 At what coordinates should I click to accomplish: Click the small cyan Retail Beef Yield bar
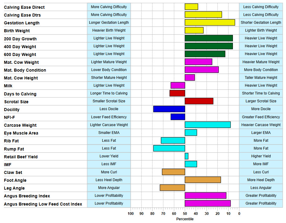click(x=186, y=156)
